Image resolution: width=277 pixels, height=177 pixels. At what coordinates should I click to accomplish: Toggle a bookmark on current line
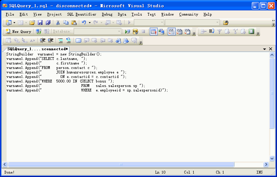point(79,41)
